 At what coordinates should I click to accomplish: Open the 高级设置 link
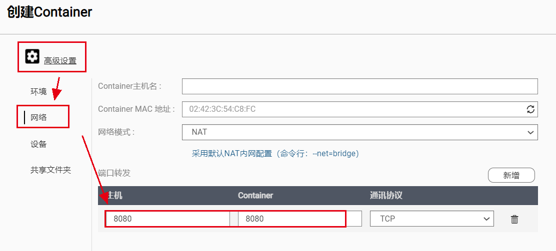(x=60, y=61)
